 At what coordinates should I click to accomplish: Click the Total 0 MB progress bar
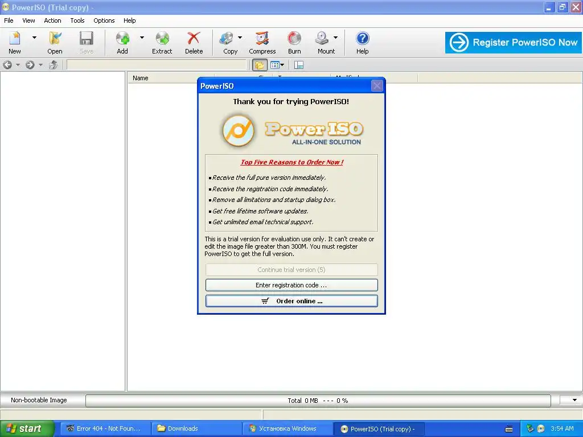pyautogui.click(x=318, y=401)
